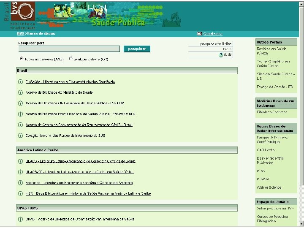Open the DeCS link
The height and width of the screenshot is (228, 304).
(227, 49)
